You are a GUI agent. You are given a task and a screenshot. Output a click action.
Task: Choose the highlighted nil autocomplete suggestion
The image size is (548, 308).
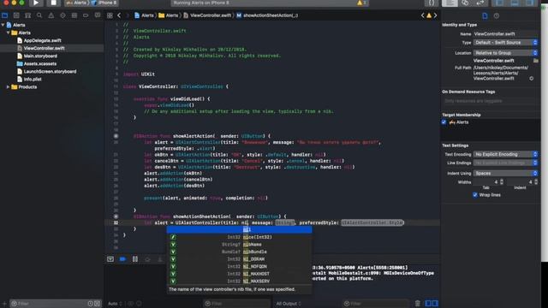[x=239, y=229]
